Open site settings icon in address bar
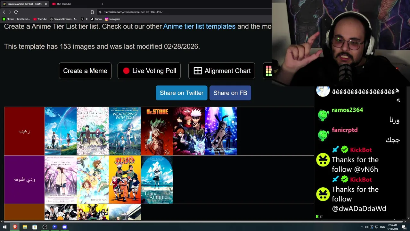Screen dimensions: 410x231 click(100, 12)
